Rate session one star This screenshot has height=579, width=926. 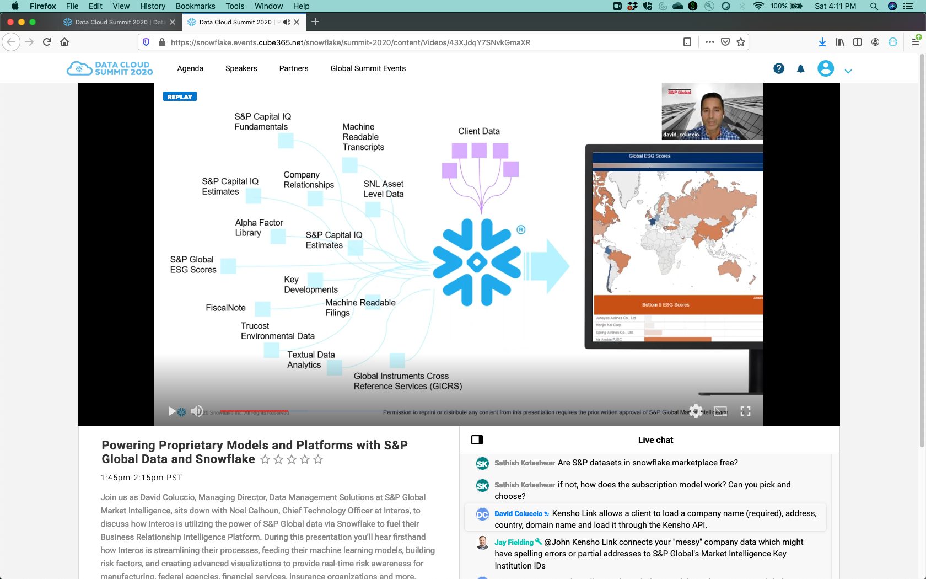point(265,459)
